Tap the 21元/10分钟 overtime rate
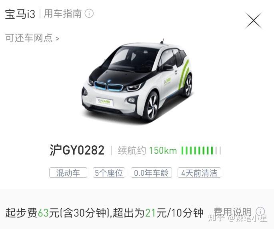This screenshot has width=274, height=229. [174, 213]
